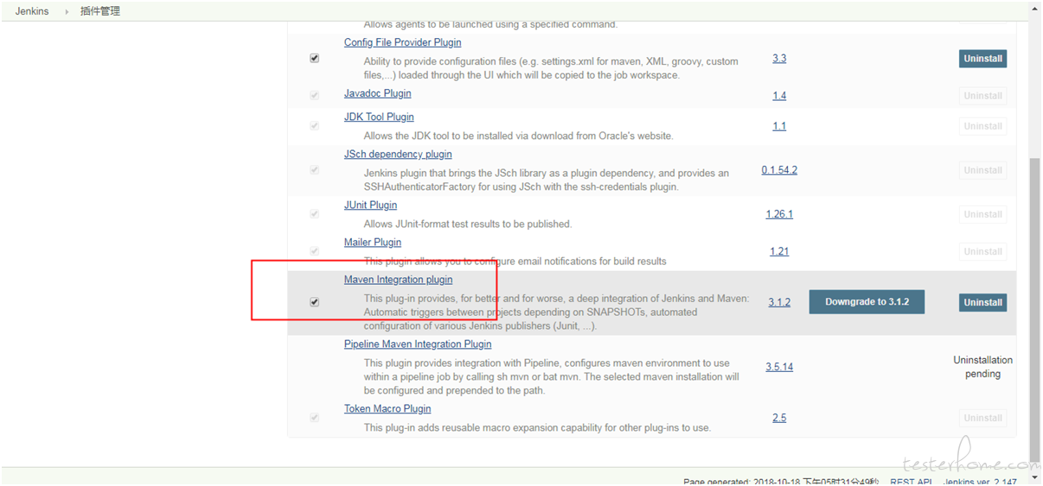1043x486 pixels.
Task: Toggle Config File Provider Plugin checkbox
Action: pos(314,59)
